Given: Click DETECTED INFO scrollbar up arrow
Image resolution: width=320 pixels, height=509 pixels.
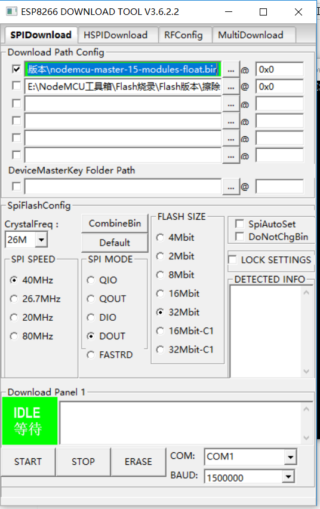Looking at the screenshot, I should (x=306, y=293).
